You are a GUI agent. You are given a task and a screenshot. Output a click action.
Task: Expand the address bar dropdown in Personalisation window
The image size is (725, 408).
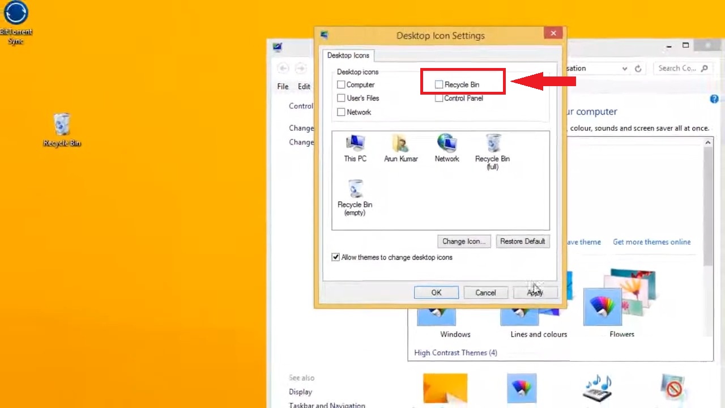point(625,69)
